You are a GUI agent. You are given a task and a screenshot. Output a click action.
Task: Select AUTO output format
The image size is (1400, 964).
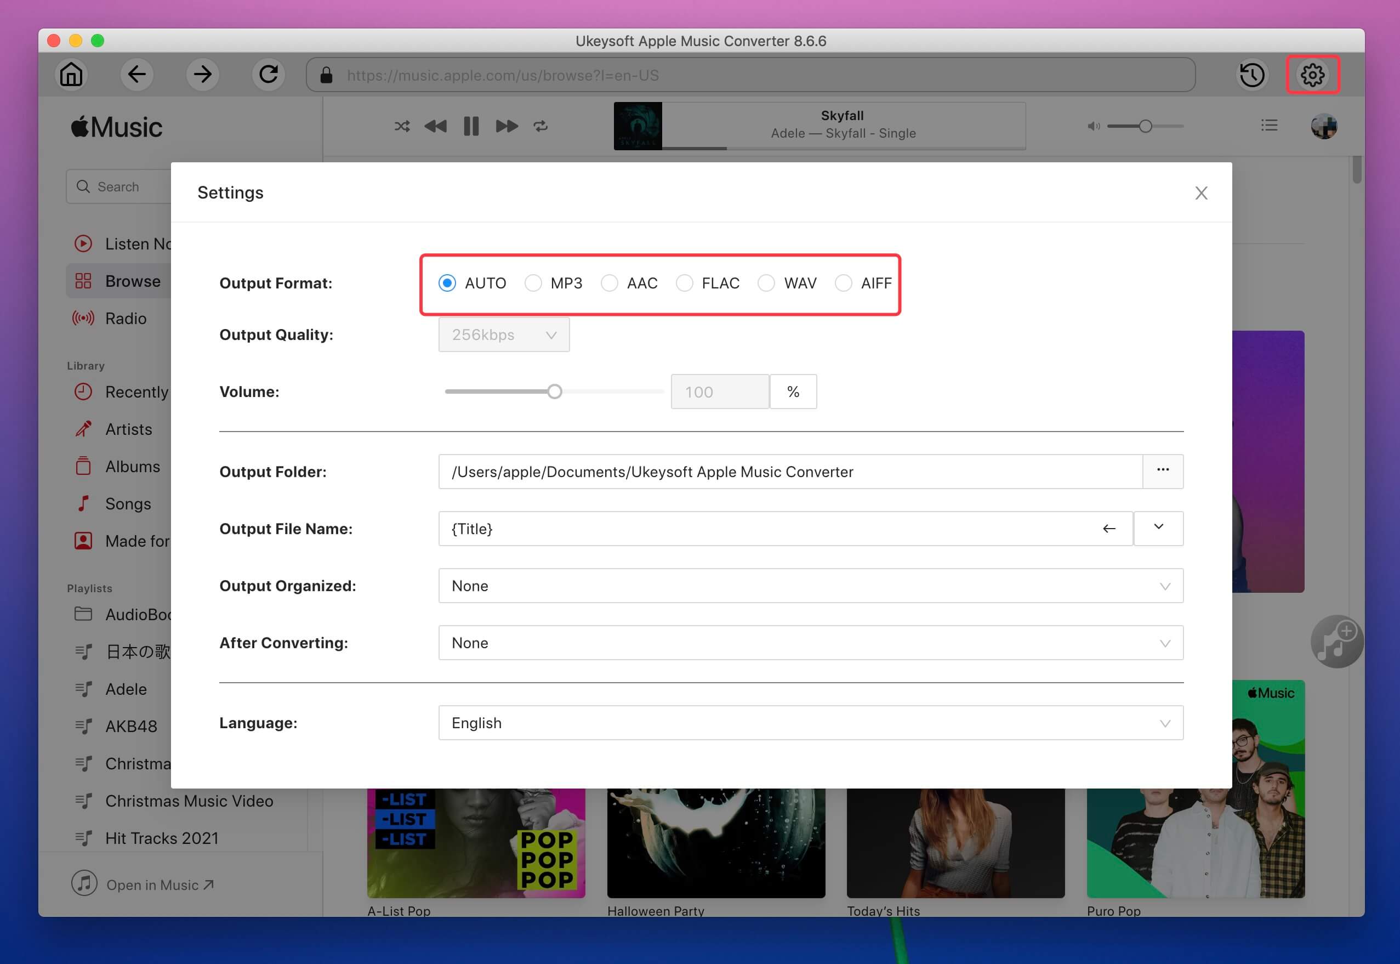point(450,283)
